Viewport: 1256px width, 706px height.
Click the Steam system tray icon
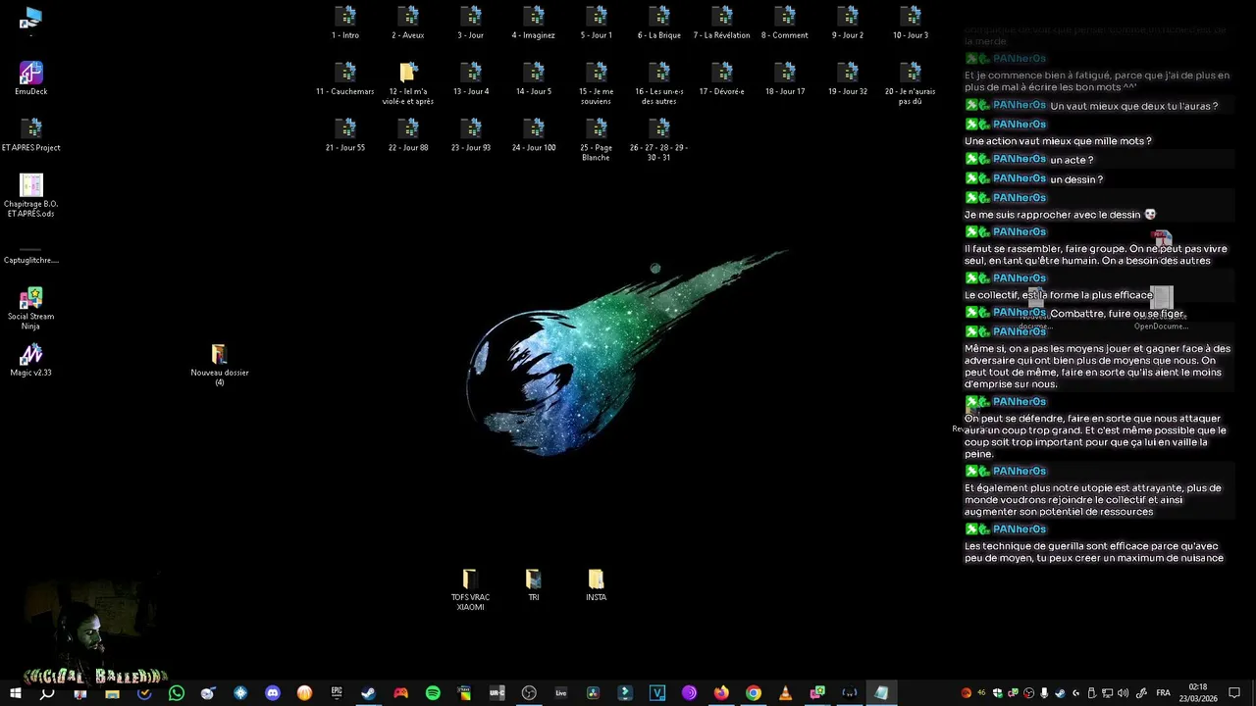pyautogui.click(x=1061, y=693)
